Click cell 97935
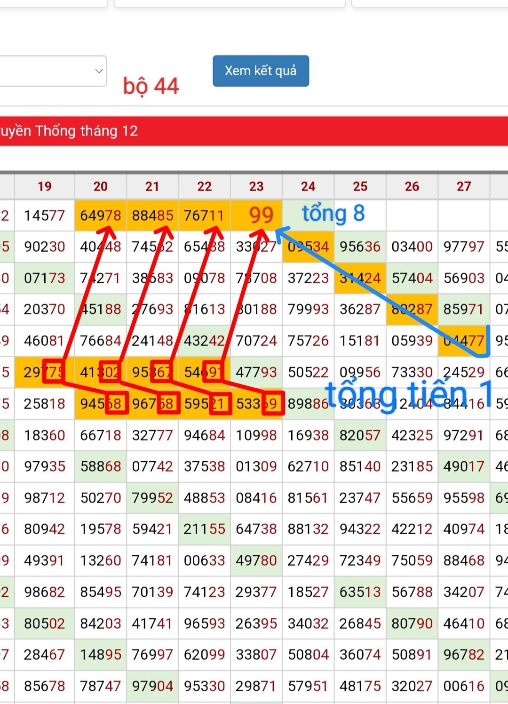The width and height of the screenshot is (508, 704). click(45, 466)
